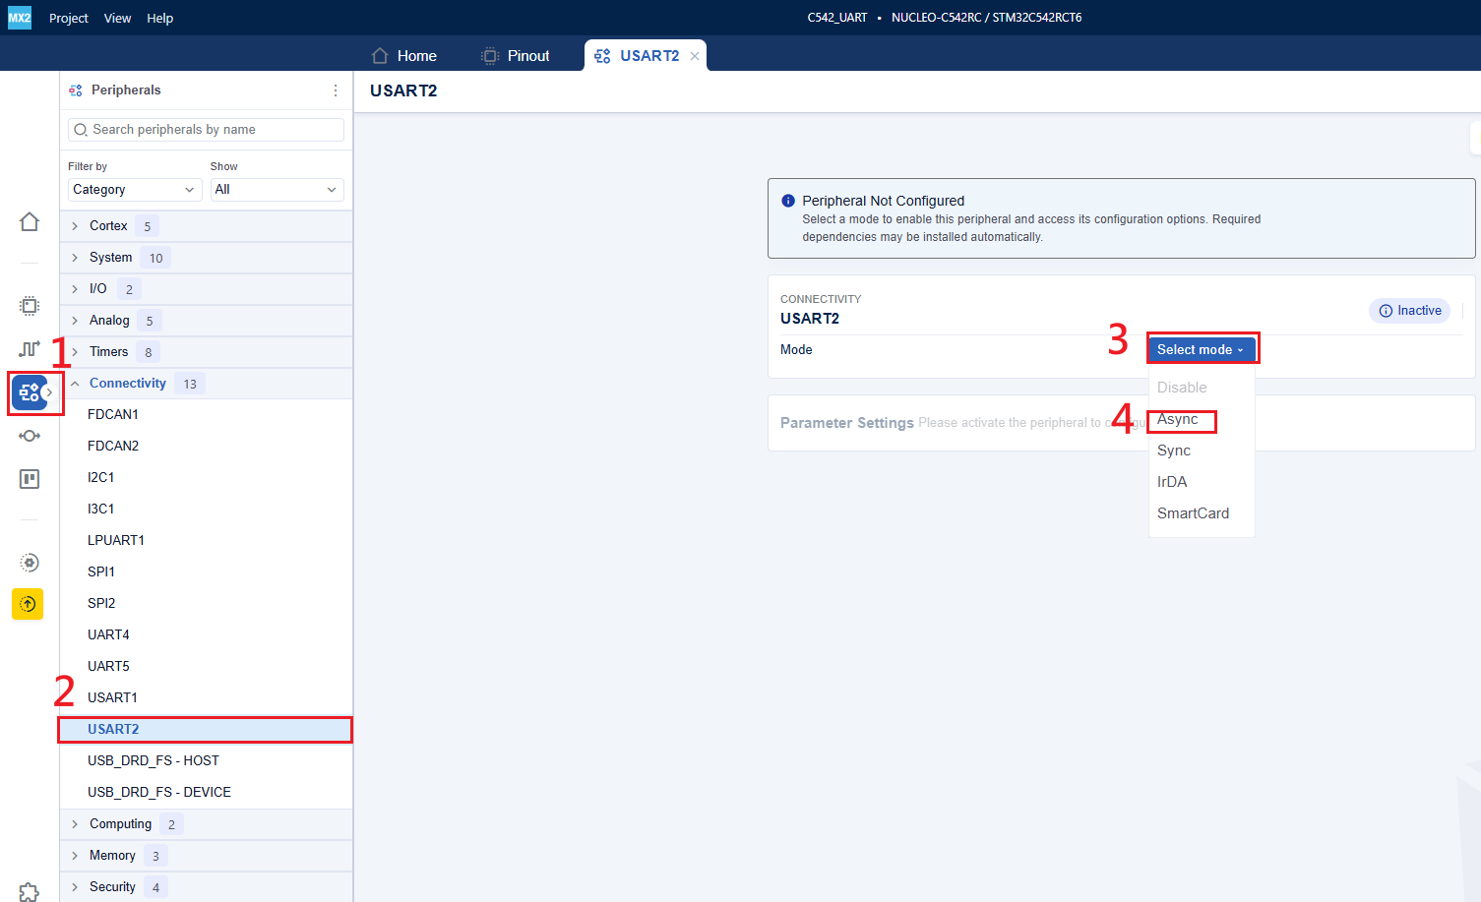Screen dimensions: 1481x902
Task: Choose SmartCard mode option
Action: coord(1202,513)
